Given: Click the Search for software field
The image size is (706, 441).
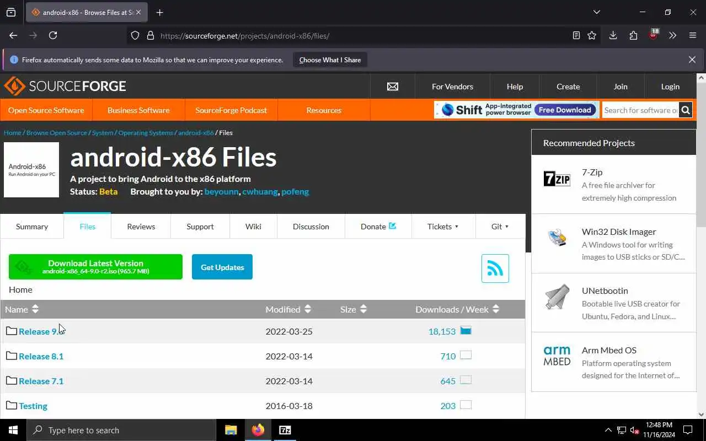Looking at the screenshot, I should point(640,110).
